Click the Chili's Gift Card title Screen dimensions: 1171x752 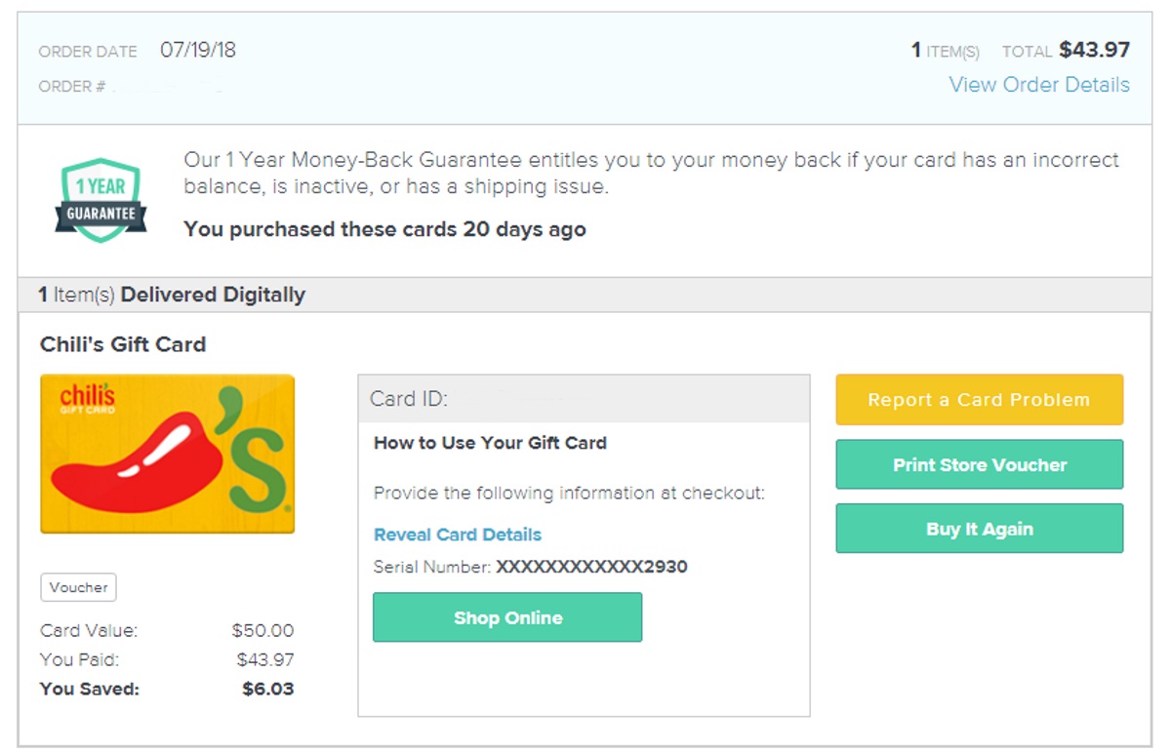[123, 344]
